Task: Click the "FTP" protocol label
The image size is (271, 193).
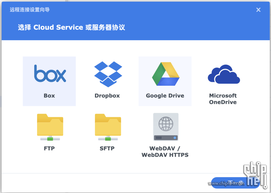Action: pyautogui.click(x=49, y=148)
